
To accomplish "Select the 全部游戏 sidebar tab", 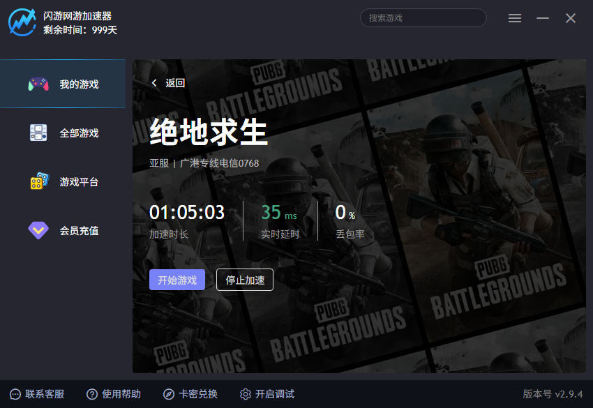I will 63,133.
